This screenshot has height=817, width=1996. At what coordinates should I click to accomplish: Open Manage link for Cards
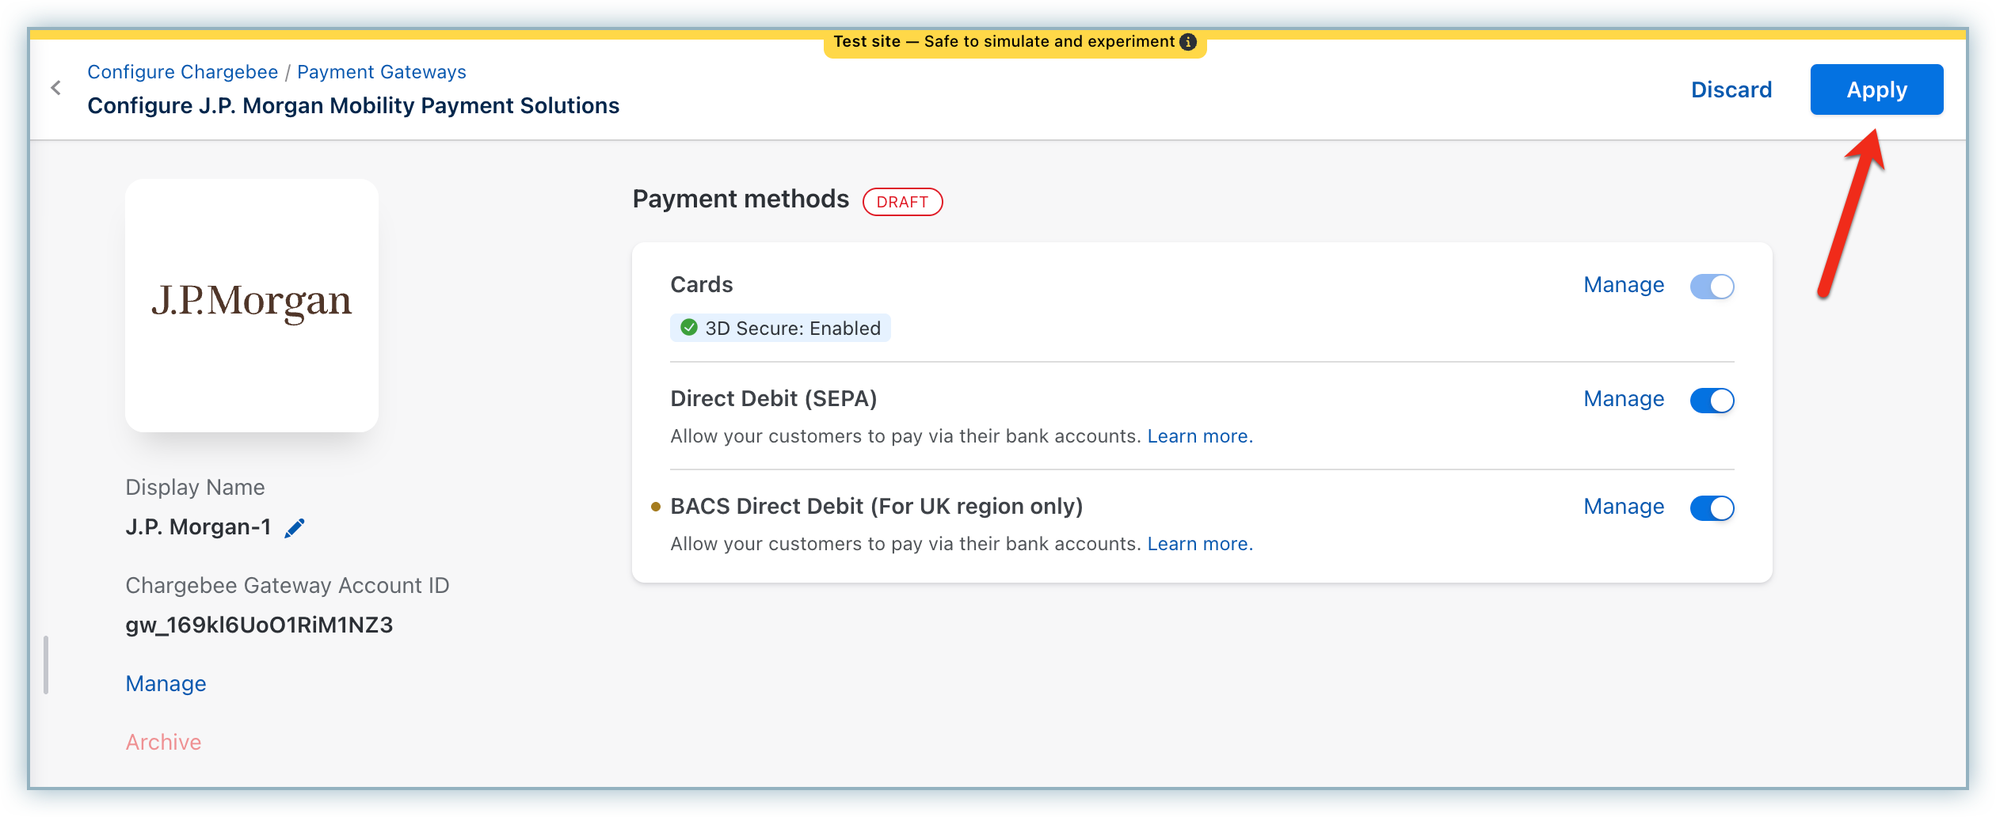pyautogui.click(x=1623, y=285)
